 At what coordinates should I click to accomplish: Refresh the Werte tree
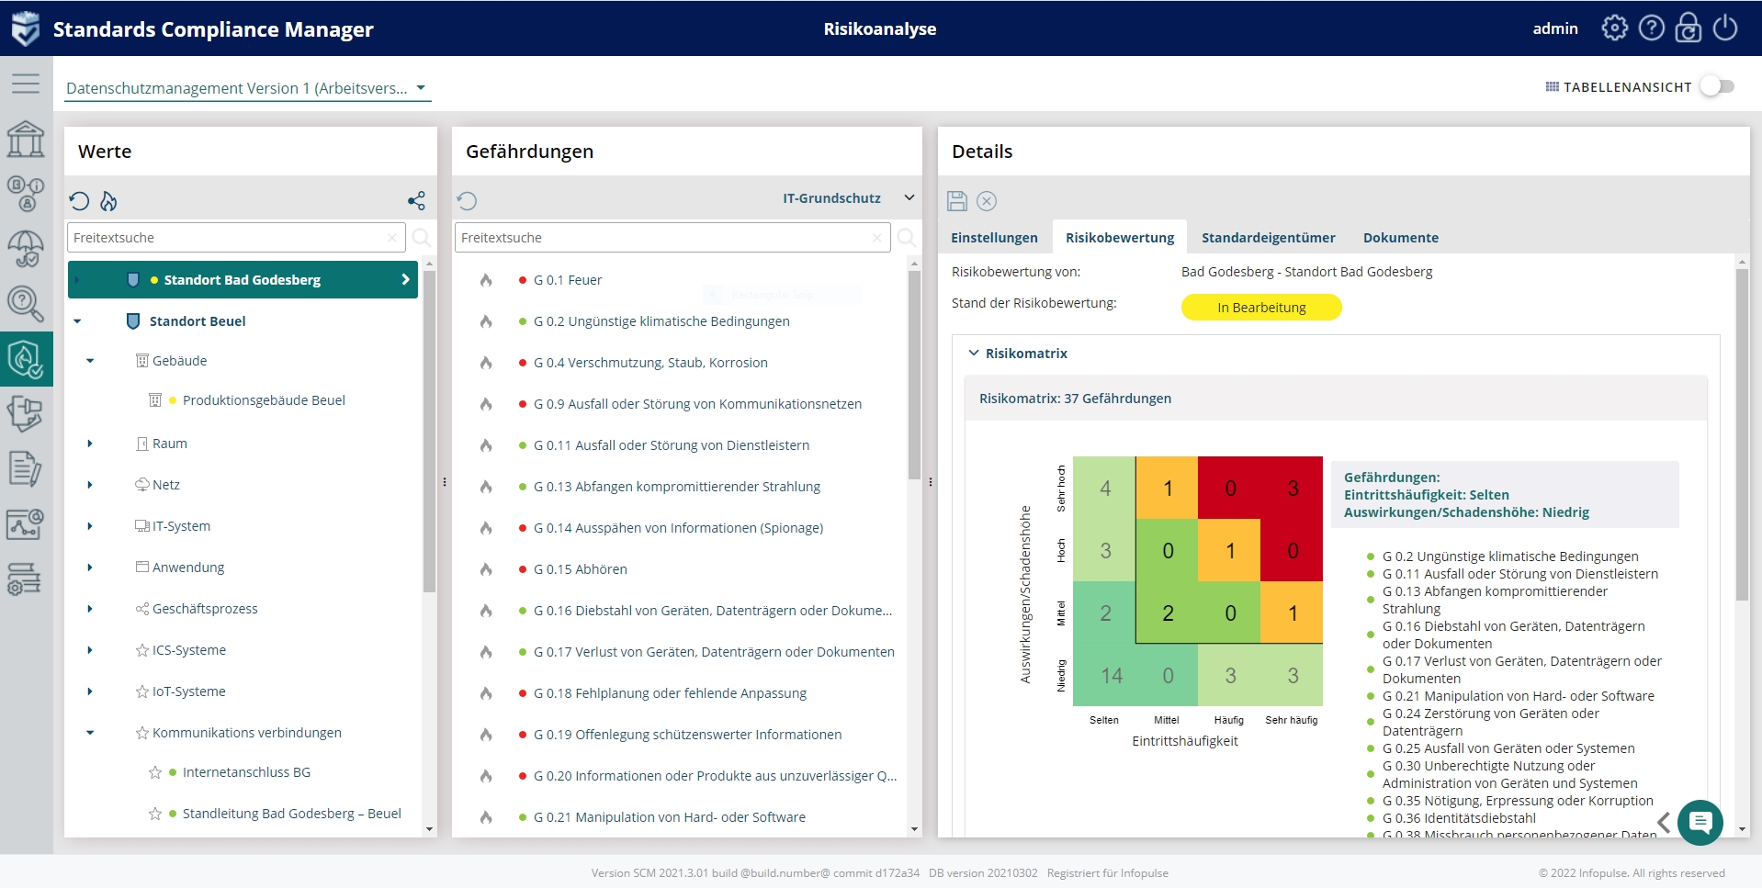(79, 201)
